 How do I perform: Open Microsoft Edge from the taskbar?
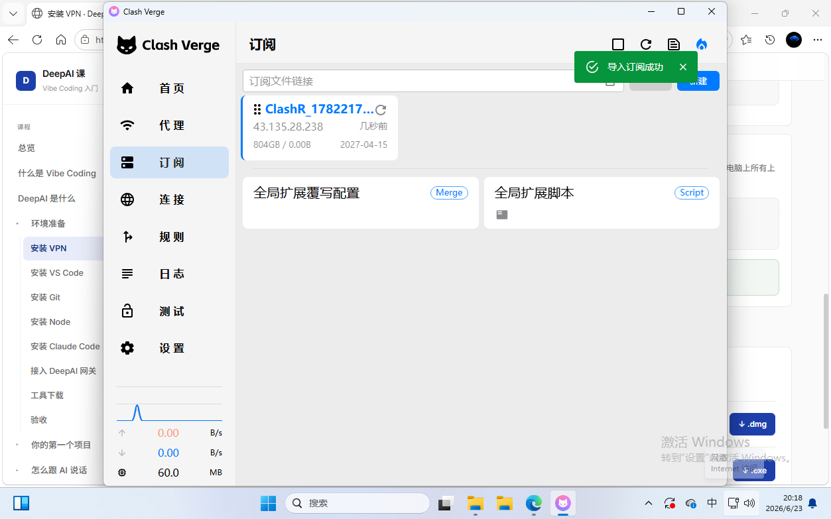tap(534, 503)
